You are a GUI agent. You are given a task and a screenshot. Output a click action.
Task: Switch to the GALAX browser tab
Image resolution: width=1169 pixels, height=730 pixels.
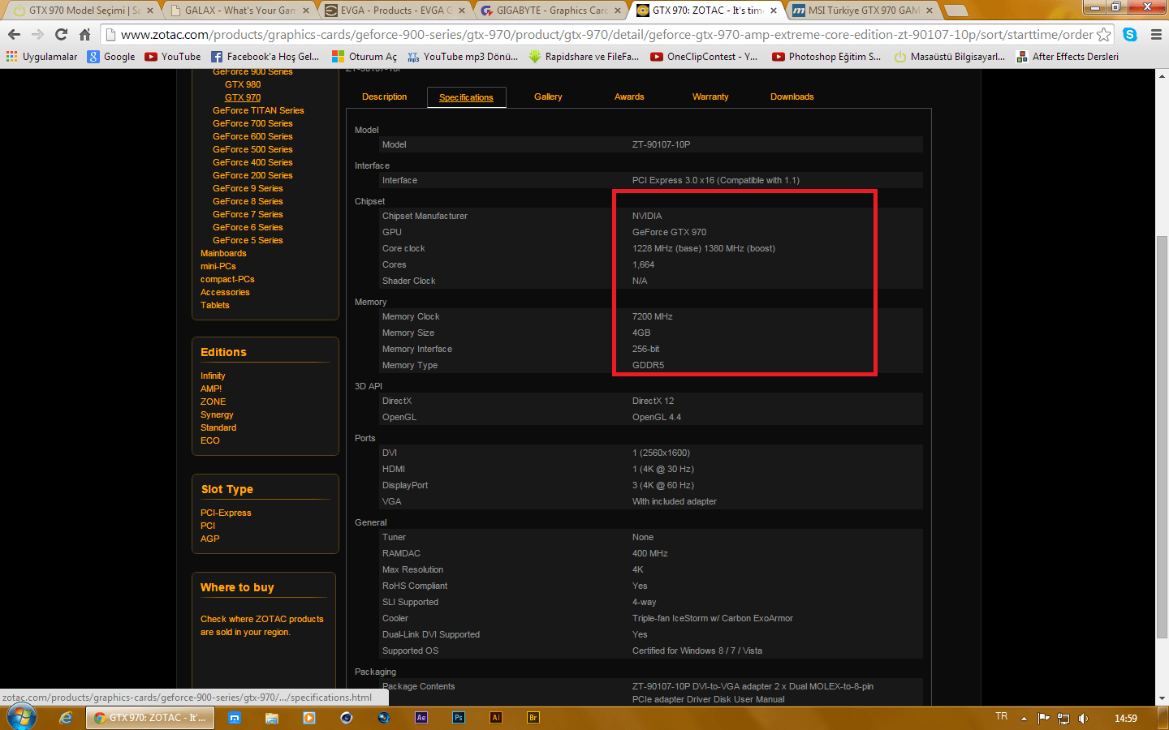[x=239, y=11]
